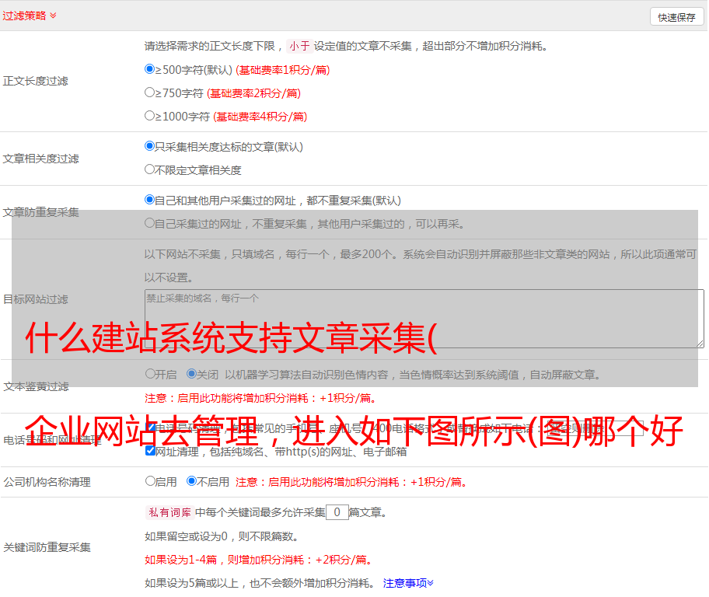Select ≥1000字符 length option
Image resolution: width=709 pixels, height=597 pixels.
[149, 115]
